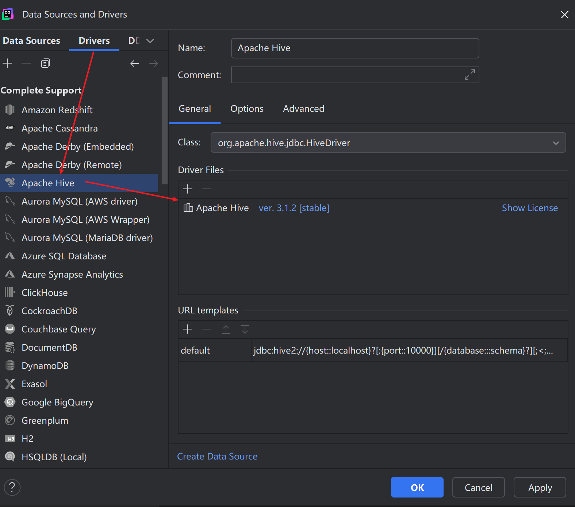
Task: Move the URL template down
Action: coord(245,329)
